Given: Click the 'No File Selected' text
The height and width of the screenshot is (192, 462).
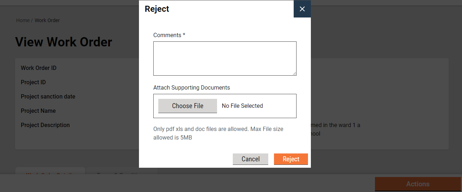Looking at the screenshot, I should 242,106.
